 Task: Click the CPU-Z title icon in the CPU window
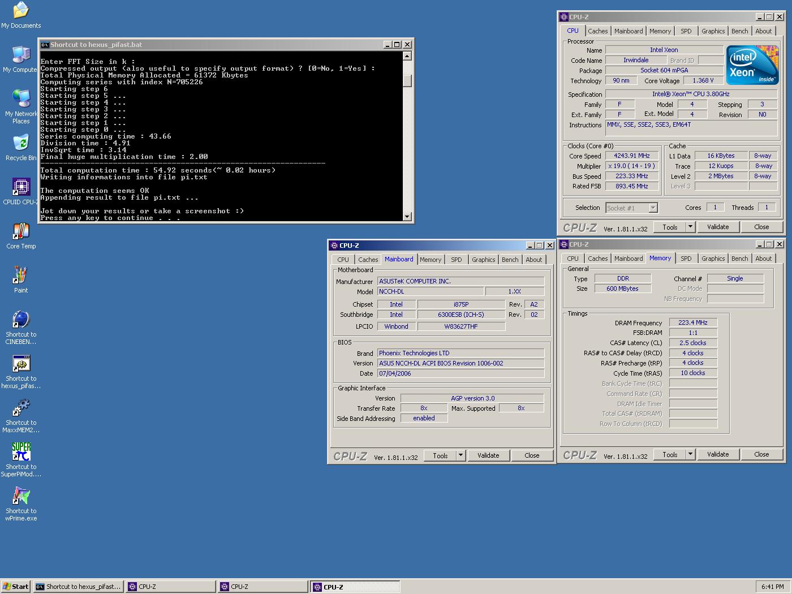click(563, 17)
